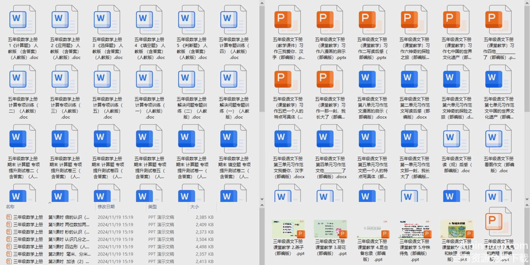Sort the file list by 修改日期 column
This screenshot has width=530, height=265.
[106, 207]
